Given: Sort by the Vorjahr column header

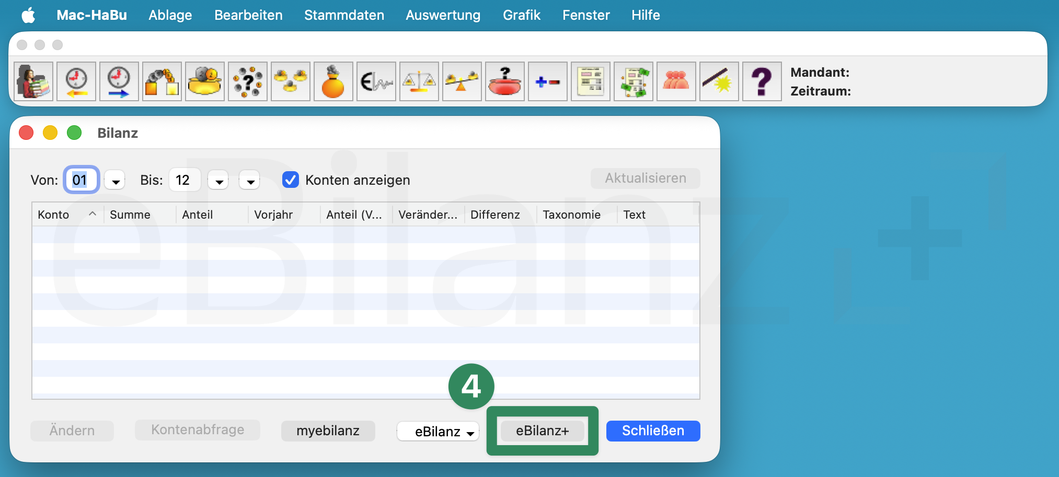Looking at the screenshot, I should [x=284, y=214].
